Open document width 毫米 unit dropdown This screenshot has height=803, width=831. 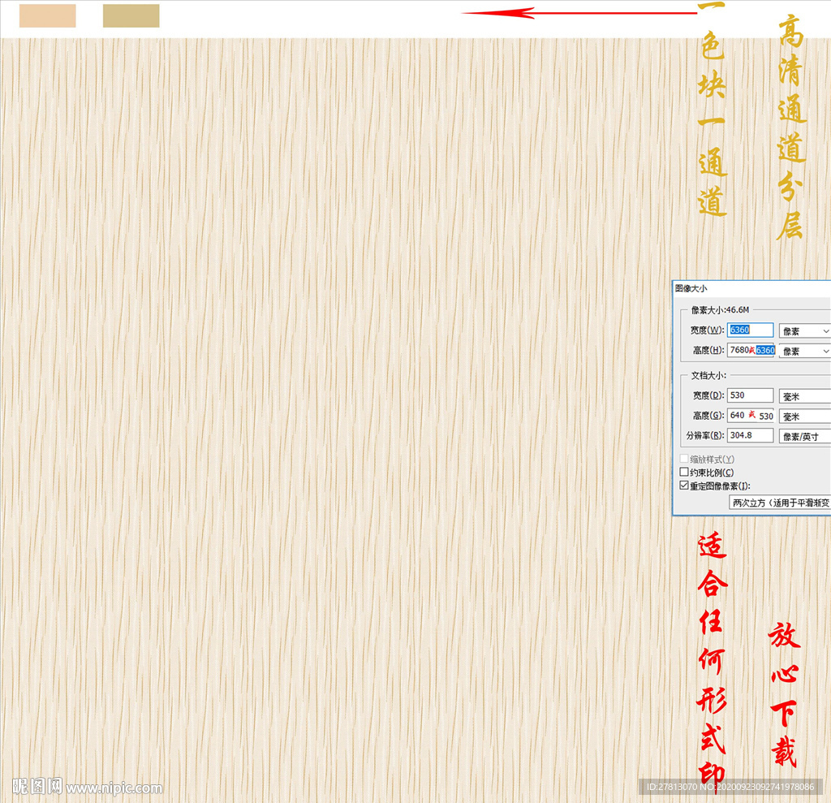pyautogui.click(x=804, y=396)
